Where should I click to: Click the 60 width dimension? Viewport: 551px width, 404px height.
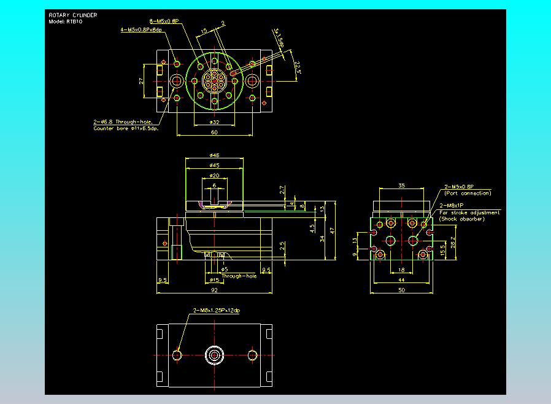tap(214, 132)
